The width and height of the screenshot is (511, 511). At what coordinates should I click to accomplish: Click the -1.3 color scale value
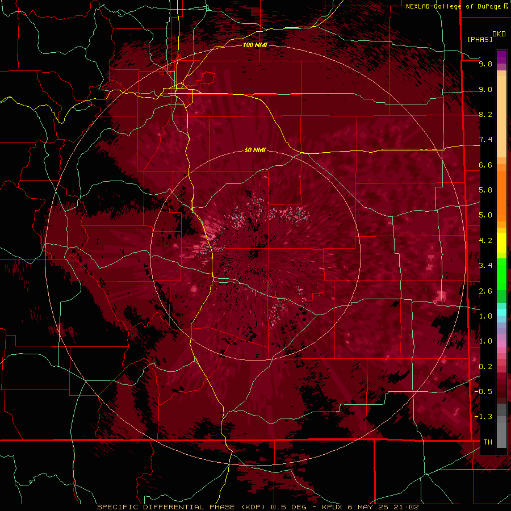[x=483, y=417]
